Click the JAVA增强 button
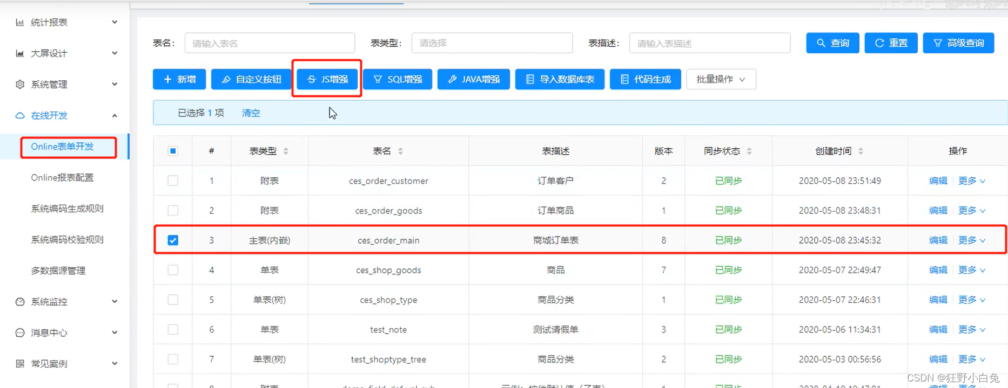The width and height of the screenshot is (1008, 388). pos(474,79)
